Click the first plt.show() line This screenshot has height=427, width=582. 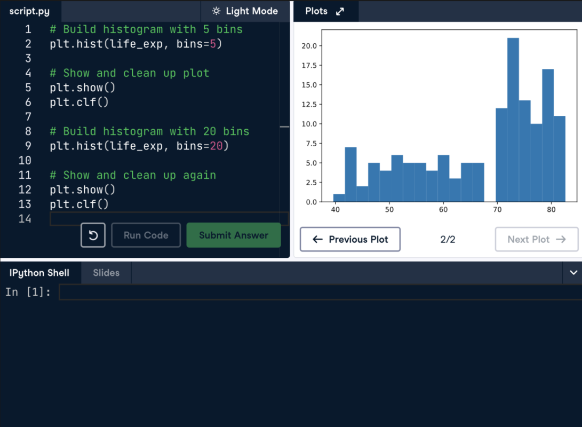tap(82, 88)
